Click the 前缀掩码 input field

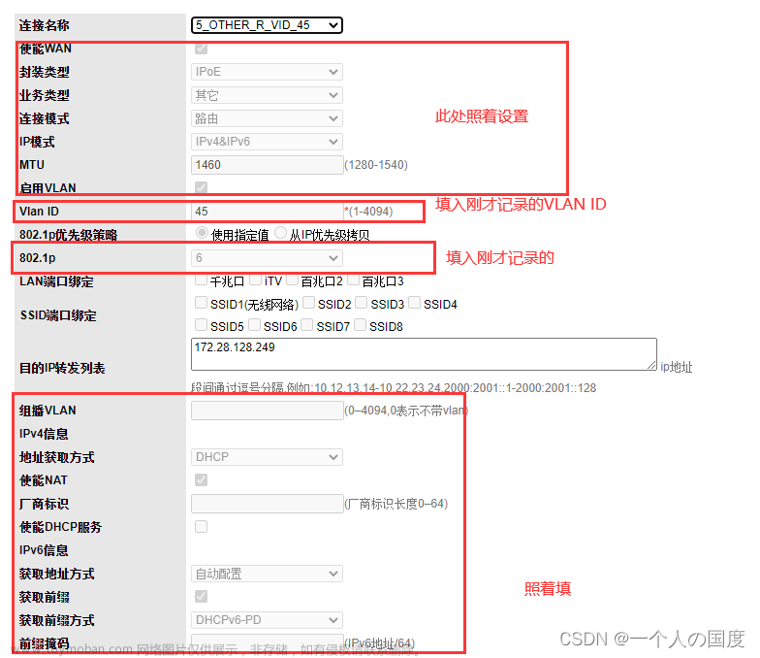point(268,642)
